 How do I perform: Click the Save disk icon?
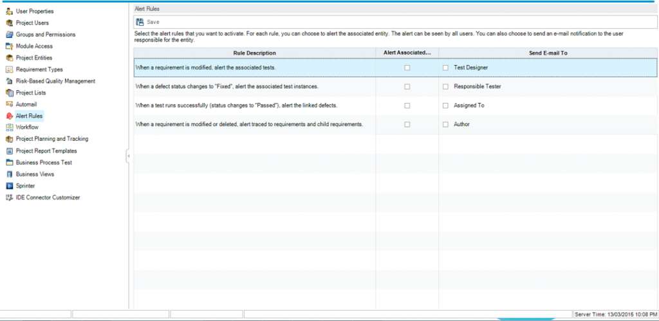coord(140,22)
